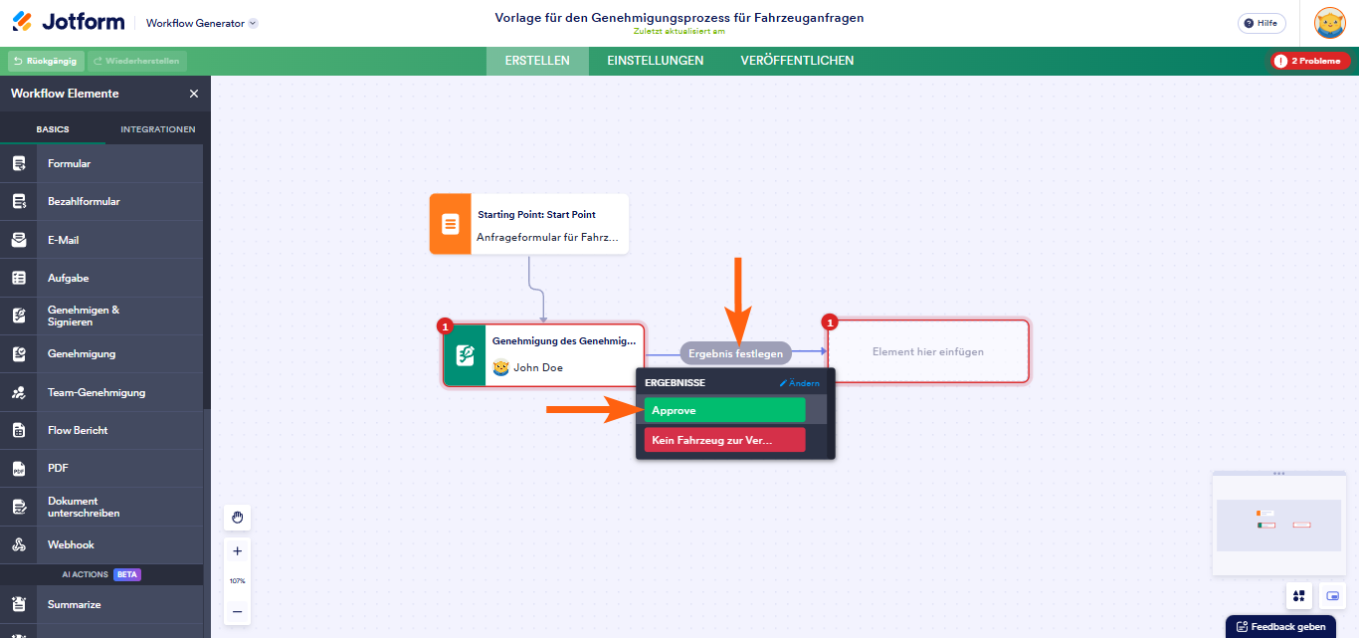This screenshot has height=638, width=1359.
Task: Open the 2 Probleme alert
Action: tap(1309, 60)
